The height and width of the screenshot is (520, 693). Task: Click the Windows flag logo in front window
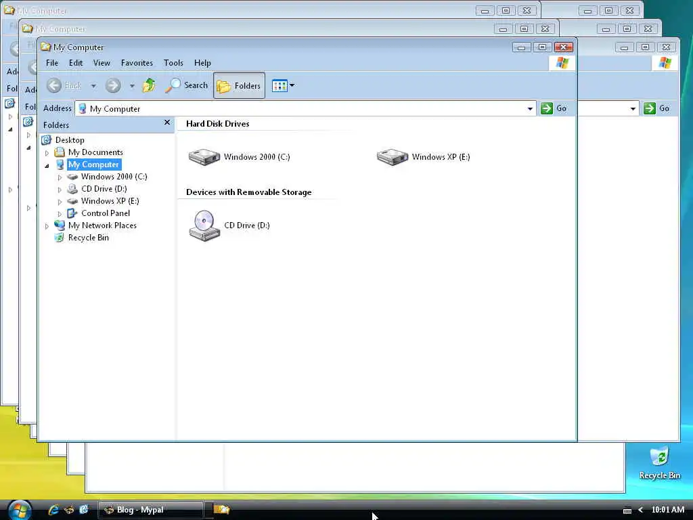(562, 63)
